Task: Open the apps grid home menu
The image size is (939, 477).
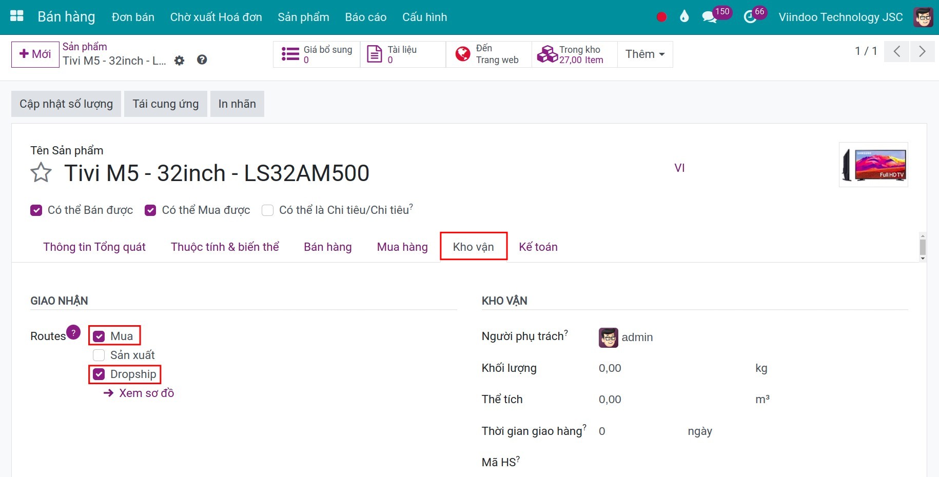Action: tap(17, 16)
